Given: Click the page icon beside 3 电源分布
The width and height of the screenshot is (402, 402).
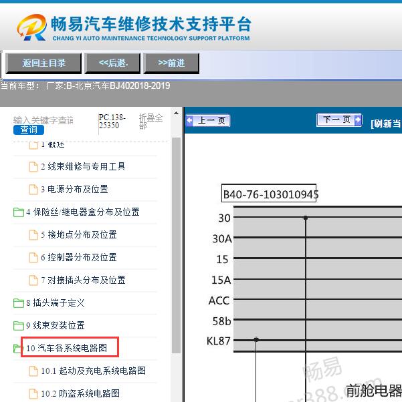Looking at the screenshot, I should (33, 190).
